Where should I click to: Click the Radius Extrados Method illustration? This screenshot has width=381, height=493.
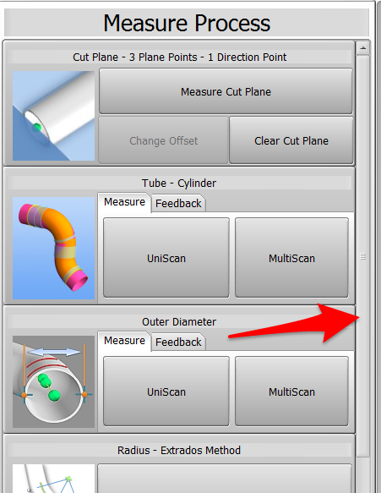pos(53,479)
